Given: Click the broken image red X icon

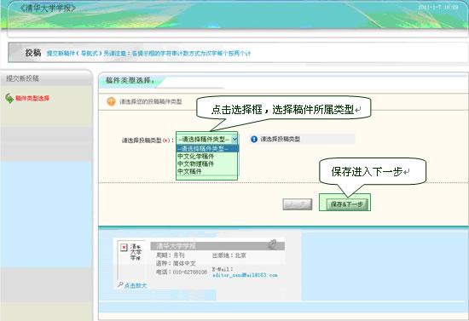Looking at the screenshot, I should (x=124, y=247).
